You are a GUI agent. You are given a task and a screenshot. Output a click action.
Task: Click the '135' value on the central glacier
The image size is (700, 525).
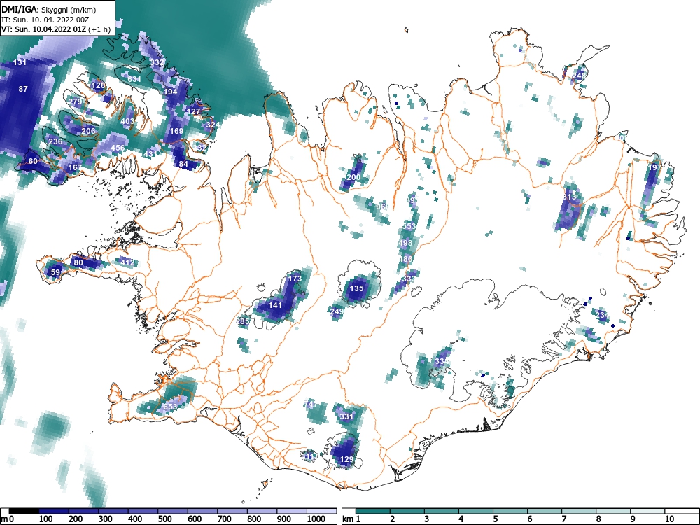click(357, 289)
